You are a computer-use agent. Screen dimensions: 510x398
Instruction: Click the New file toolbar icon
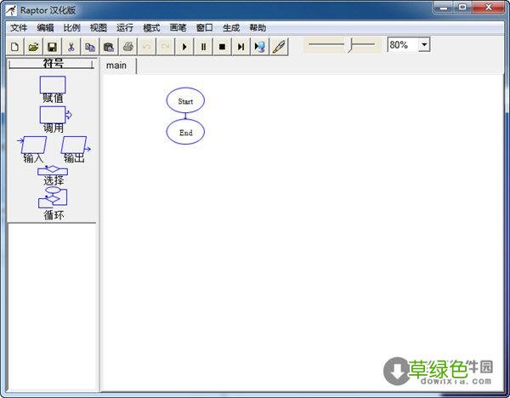(x=14, y=46)
